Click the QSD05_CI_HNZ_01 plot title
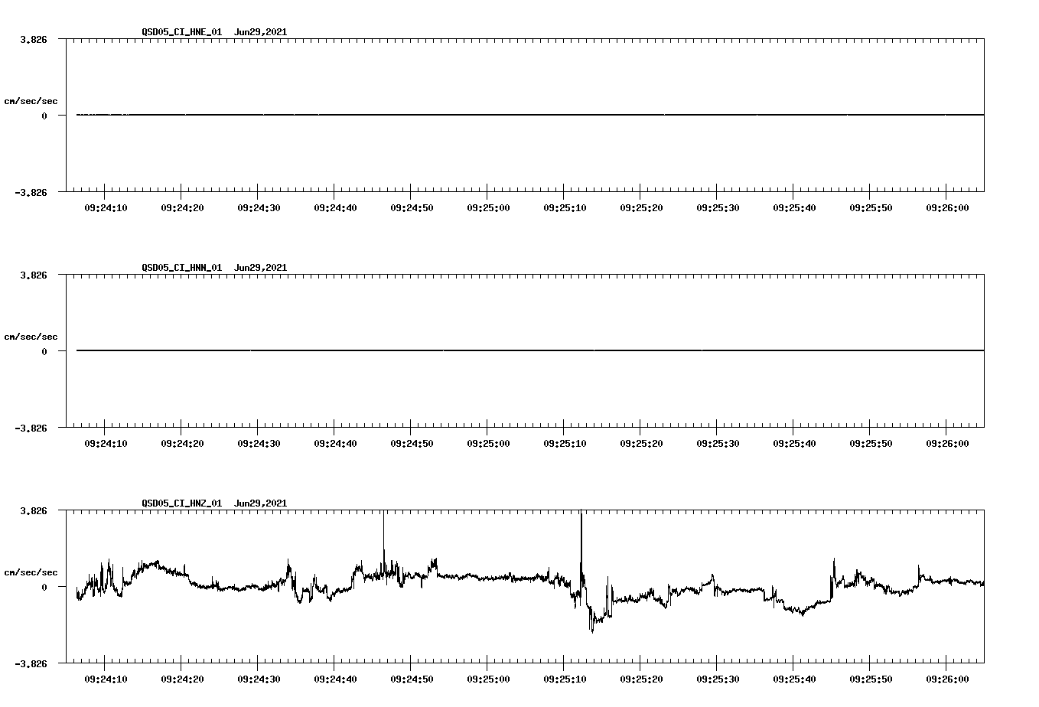 (x=214, y=503)
